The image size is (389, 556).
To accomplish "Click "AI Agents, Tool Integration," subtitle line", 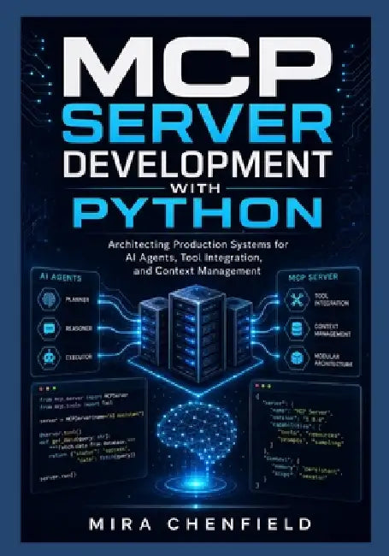I will tap(194, 258).
